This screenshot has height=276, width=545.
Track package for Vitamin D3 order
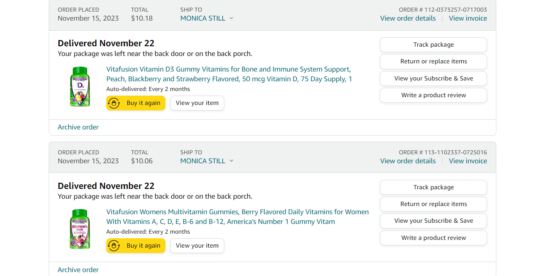click(433, 45)
